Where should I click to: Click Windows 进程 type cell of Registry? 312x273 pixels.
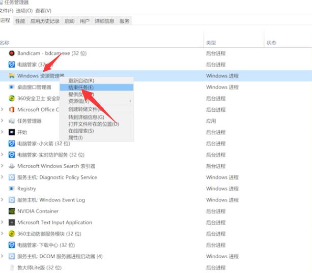point(222,189)
